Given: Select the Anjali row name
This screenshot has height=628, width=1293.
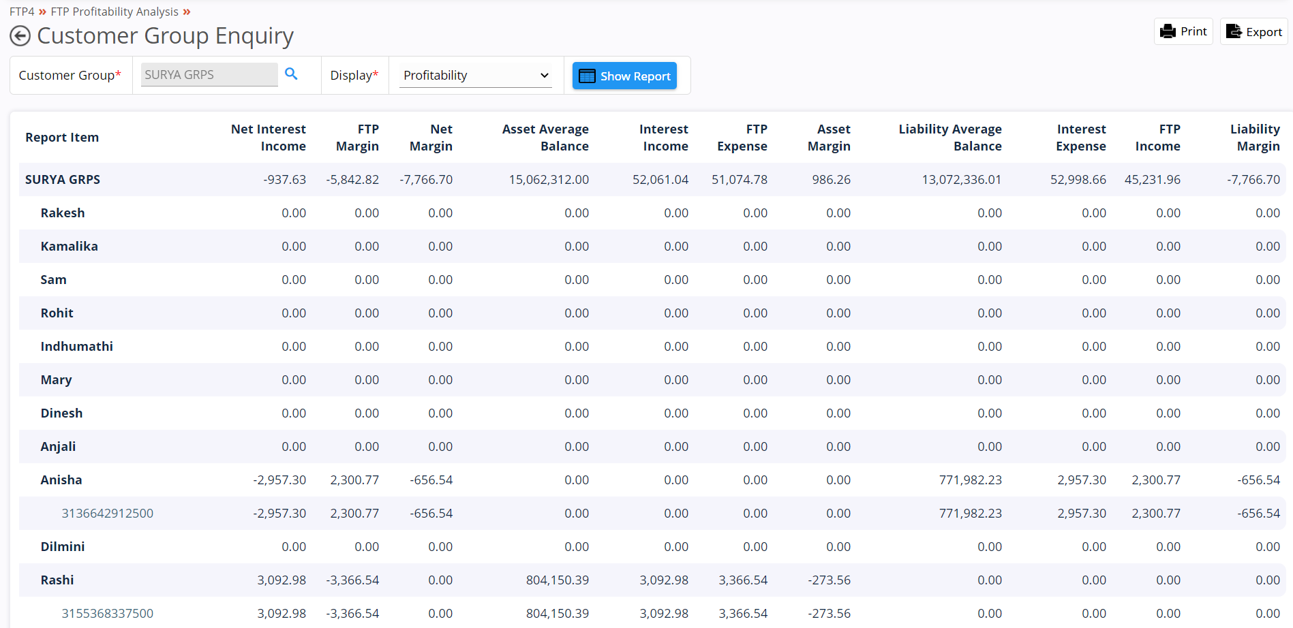Looking at the screenshot, I should pos(58,447).
